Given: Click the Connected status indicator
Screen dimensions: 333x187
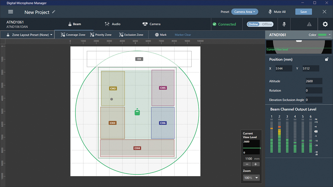Looking at the screenshot, I should [224, 24].
